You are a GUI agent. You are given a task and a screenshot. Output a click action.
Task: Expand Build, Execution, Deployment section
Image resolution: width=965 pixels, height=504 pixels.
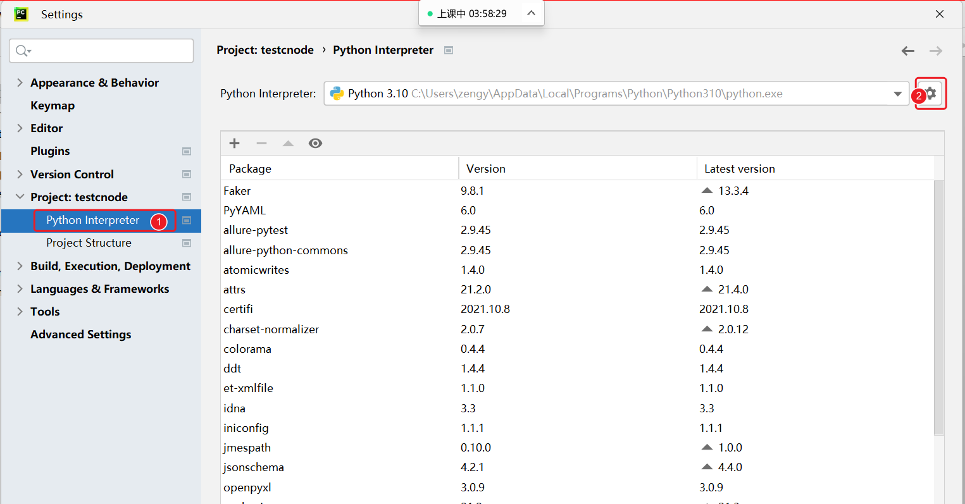pos(20,266)
